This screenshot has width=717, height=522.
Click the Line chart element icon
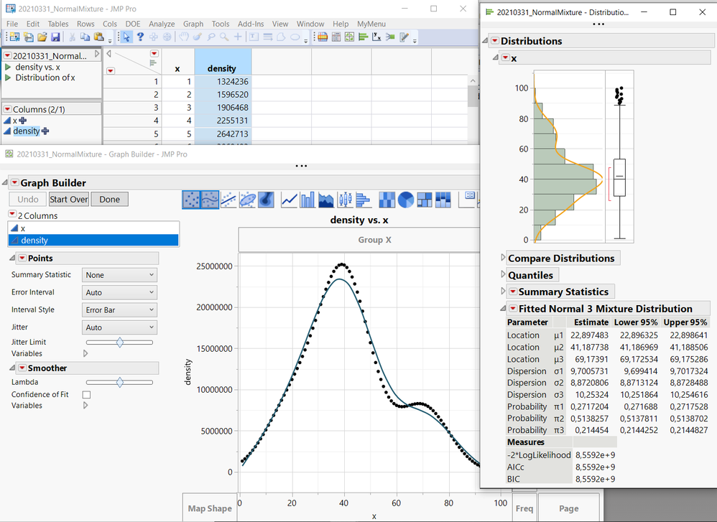pyautogui.click(x=290, y=199)
